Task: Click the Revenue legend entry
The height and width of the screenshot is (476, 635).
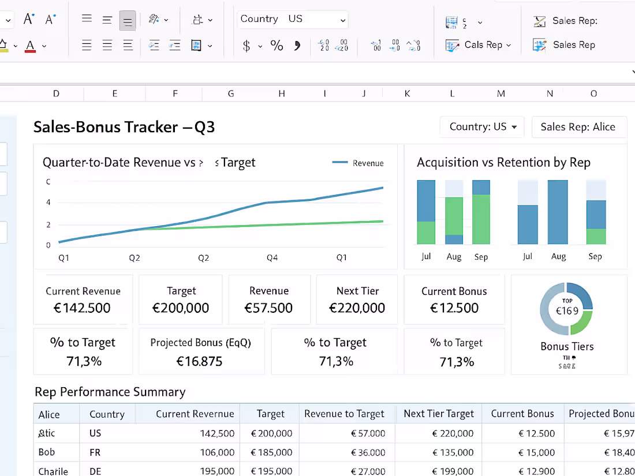Action: [358, 163]
